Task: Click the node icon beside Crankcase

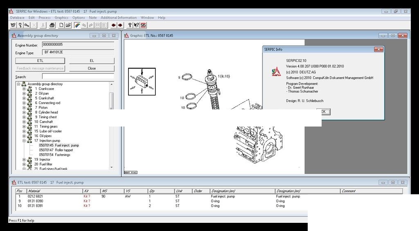Action: click(29, 89)
